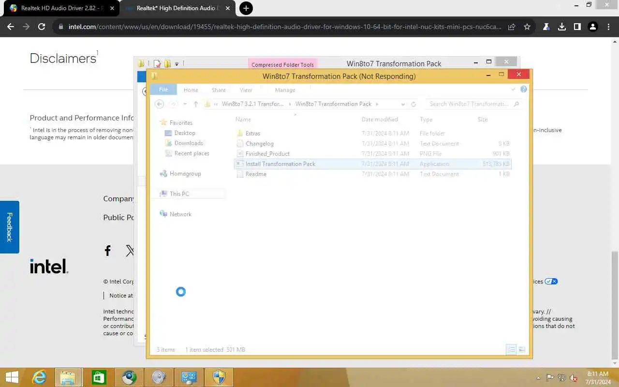Go back in Chrome browser

(x=11, y=27)
